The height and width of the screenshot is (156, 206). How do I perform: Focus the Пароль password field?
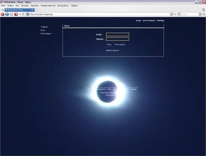[117, 39]
